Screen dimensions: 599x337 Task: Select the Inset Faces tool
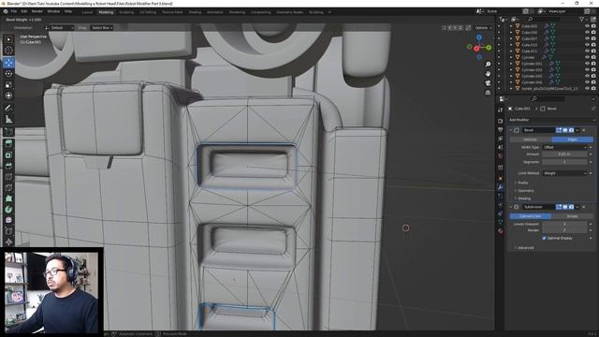[x=8, y=154]
